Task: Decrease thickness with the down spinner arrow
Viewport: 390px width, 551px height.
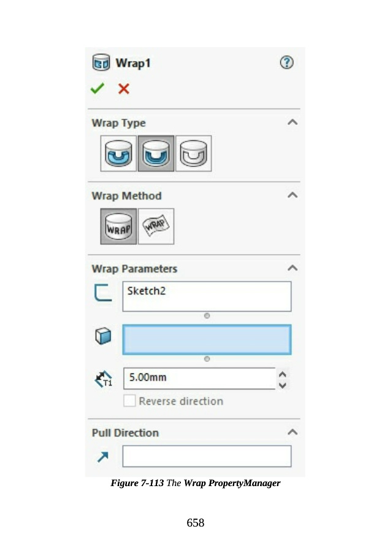Action: [282, 384]
